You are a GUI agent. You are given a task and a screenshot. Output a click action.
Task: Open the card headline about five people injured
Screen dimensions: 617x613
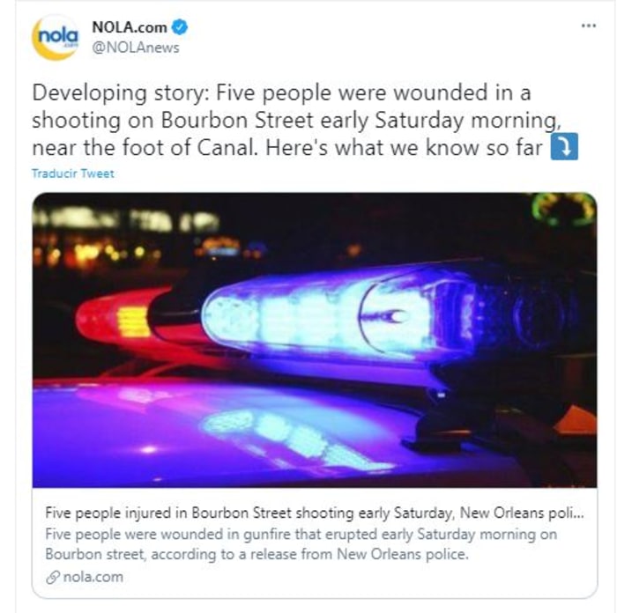[x=315, y=513]
